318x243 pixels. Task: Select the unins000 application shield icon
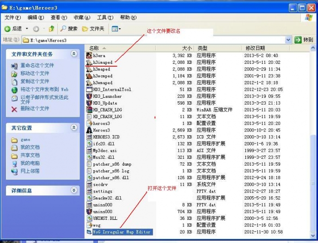(89, 212)
